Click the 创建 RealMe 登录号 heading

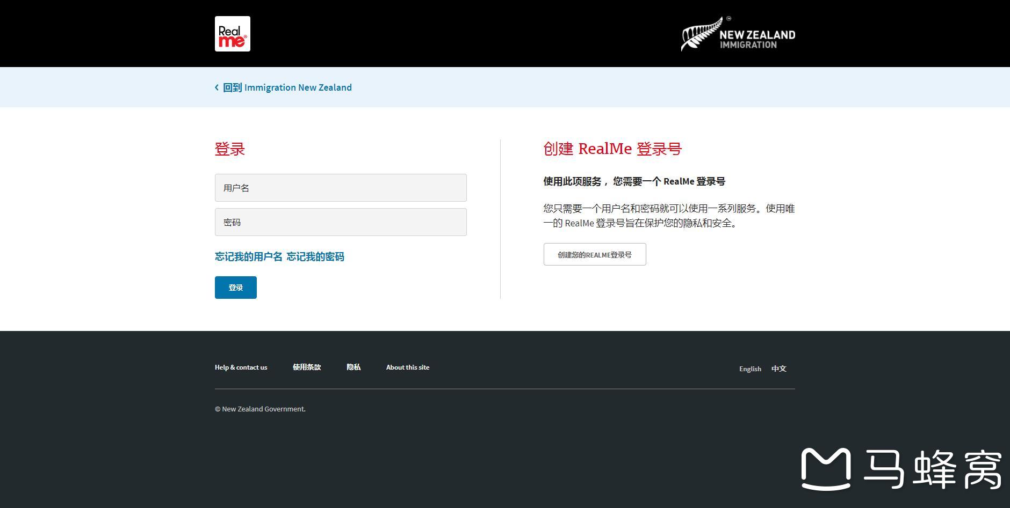click(x=612, y=149)
